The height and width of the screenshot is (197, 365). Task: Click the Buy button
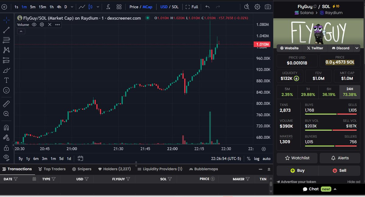click(297, 171)
